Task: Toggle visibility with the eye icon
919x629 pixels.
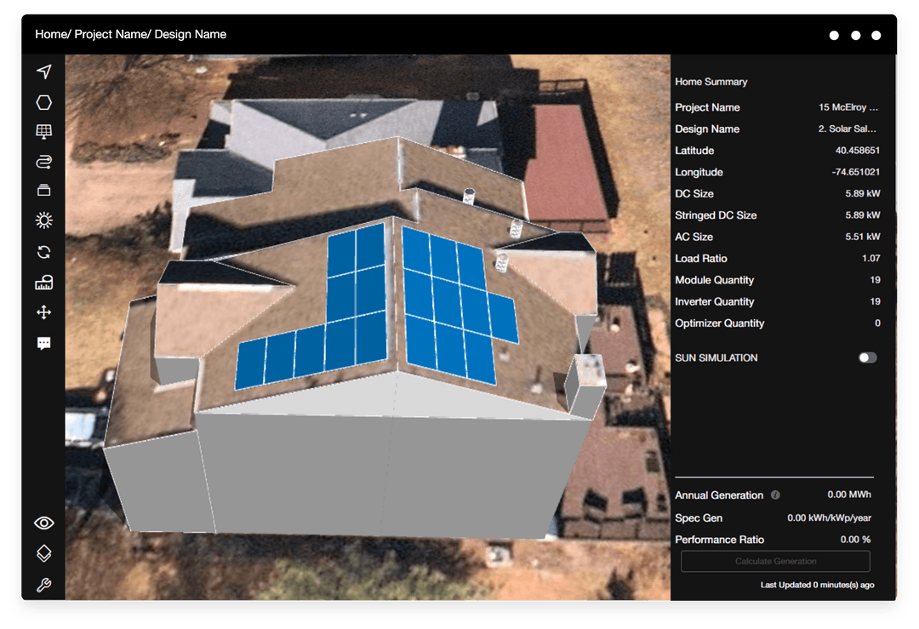Action: (44, 523)
